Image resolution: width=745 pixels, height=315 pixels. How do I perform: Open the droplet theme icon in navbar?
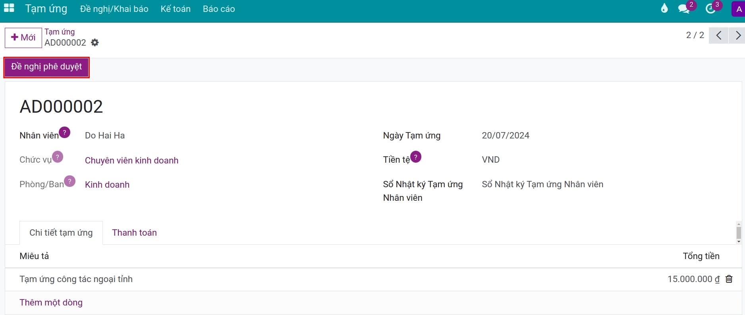pos(664,8)
